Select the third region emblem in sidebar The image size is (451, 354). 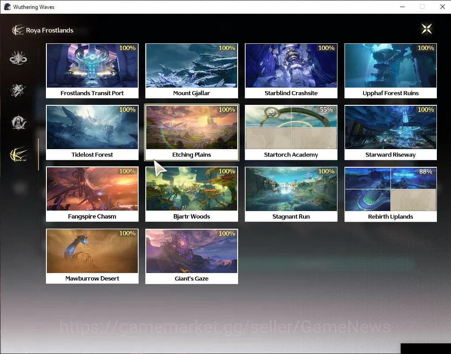pyautogui.click(x=19, y=123)
